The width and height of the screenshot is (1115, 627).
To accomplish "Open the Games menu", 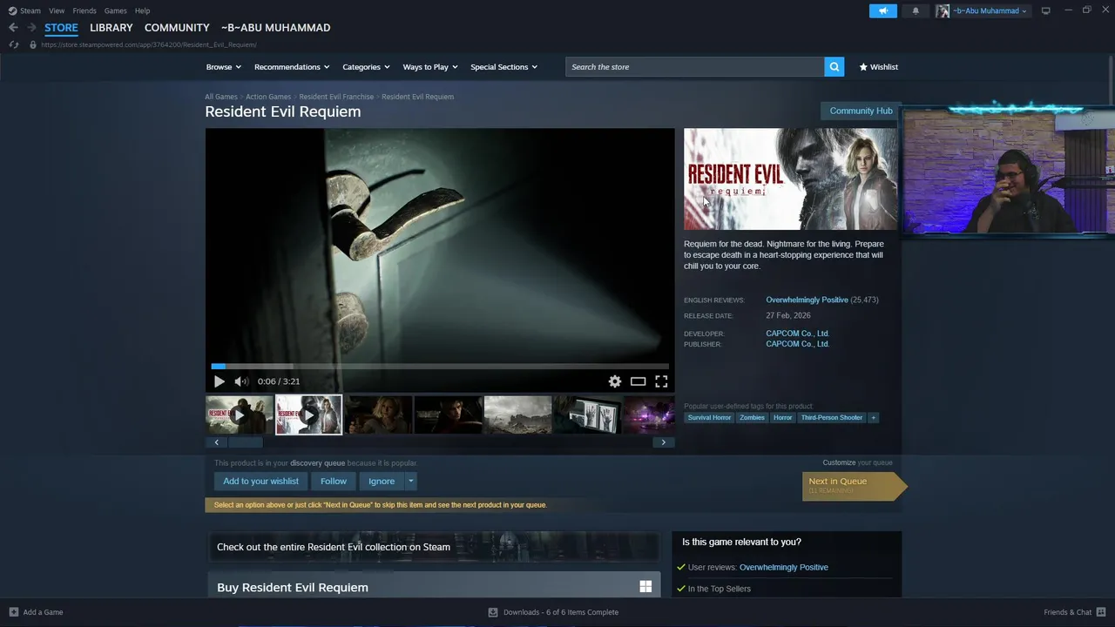I will click(115, 10).
